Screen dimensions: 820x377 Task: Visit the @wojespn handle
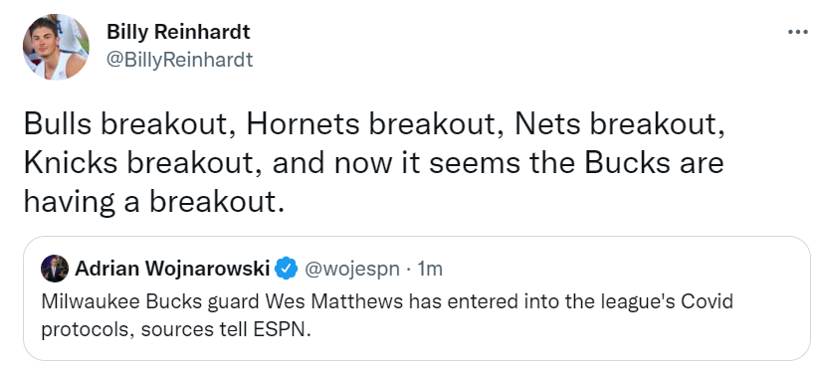(351, 270)
